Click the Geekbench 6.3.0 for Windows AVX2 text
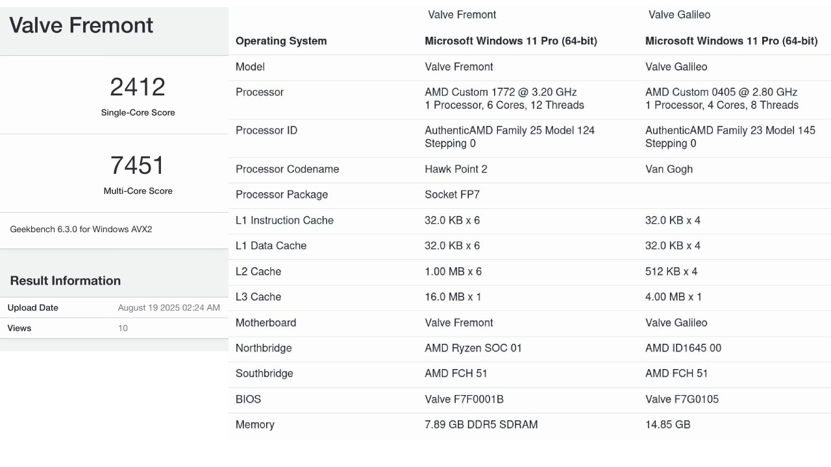This screenshot has height=467, width=831. pos(81,229)
